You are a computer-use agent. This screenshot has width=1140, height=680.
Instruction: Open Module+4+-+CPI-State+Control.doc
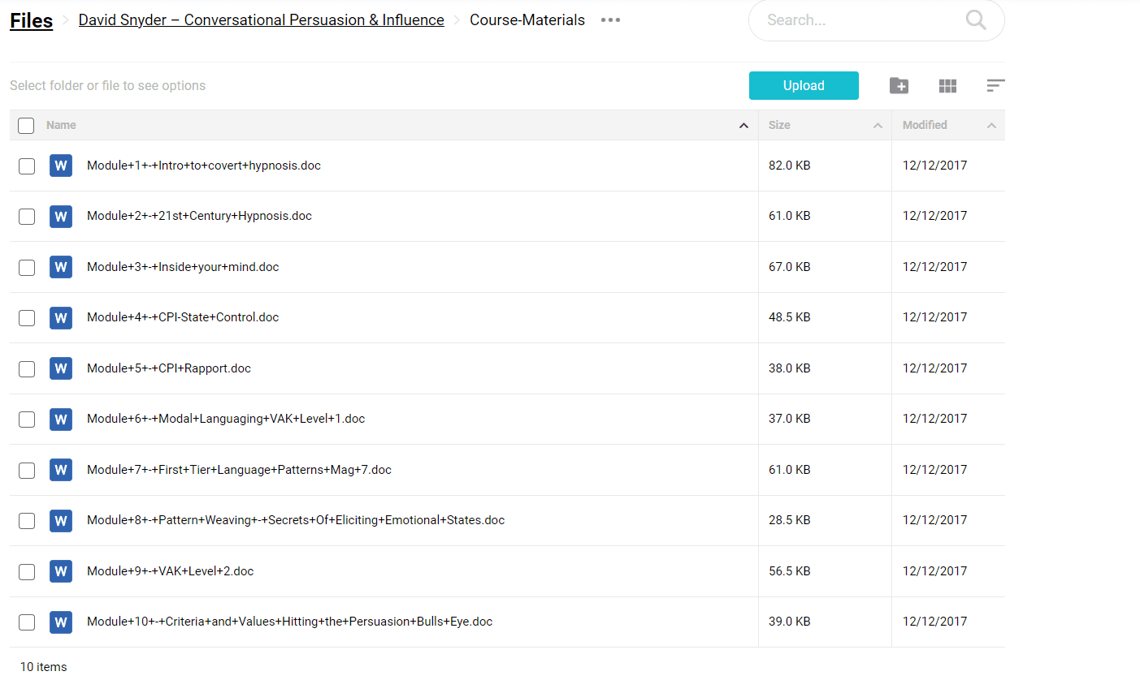point(183,317)
